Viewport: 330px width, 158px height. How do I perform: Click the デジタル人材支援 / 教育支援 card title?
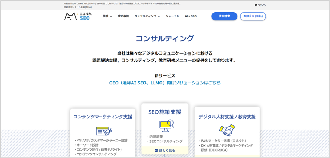(227, 117)
